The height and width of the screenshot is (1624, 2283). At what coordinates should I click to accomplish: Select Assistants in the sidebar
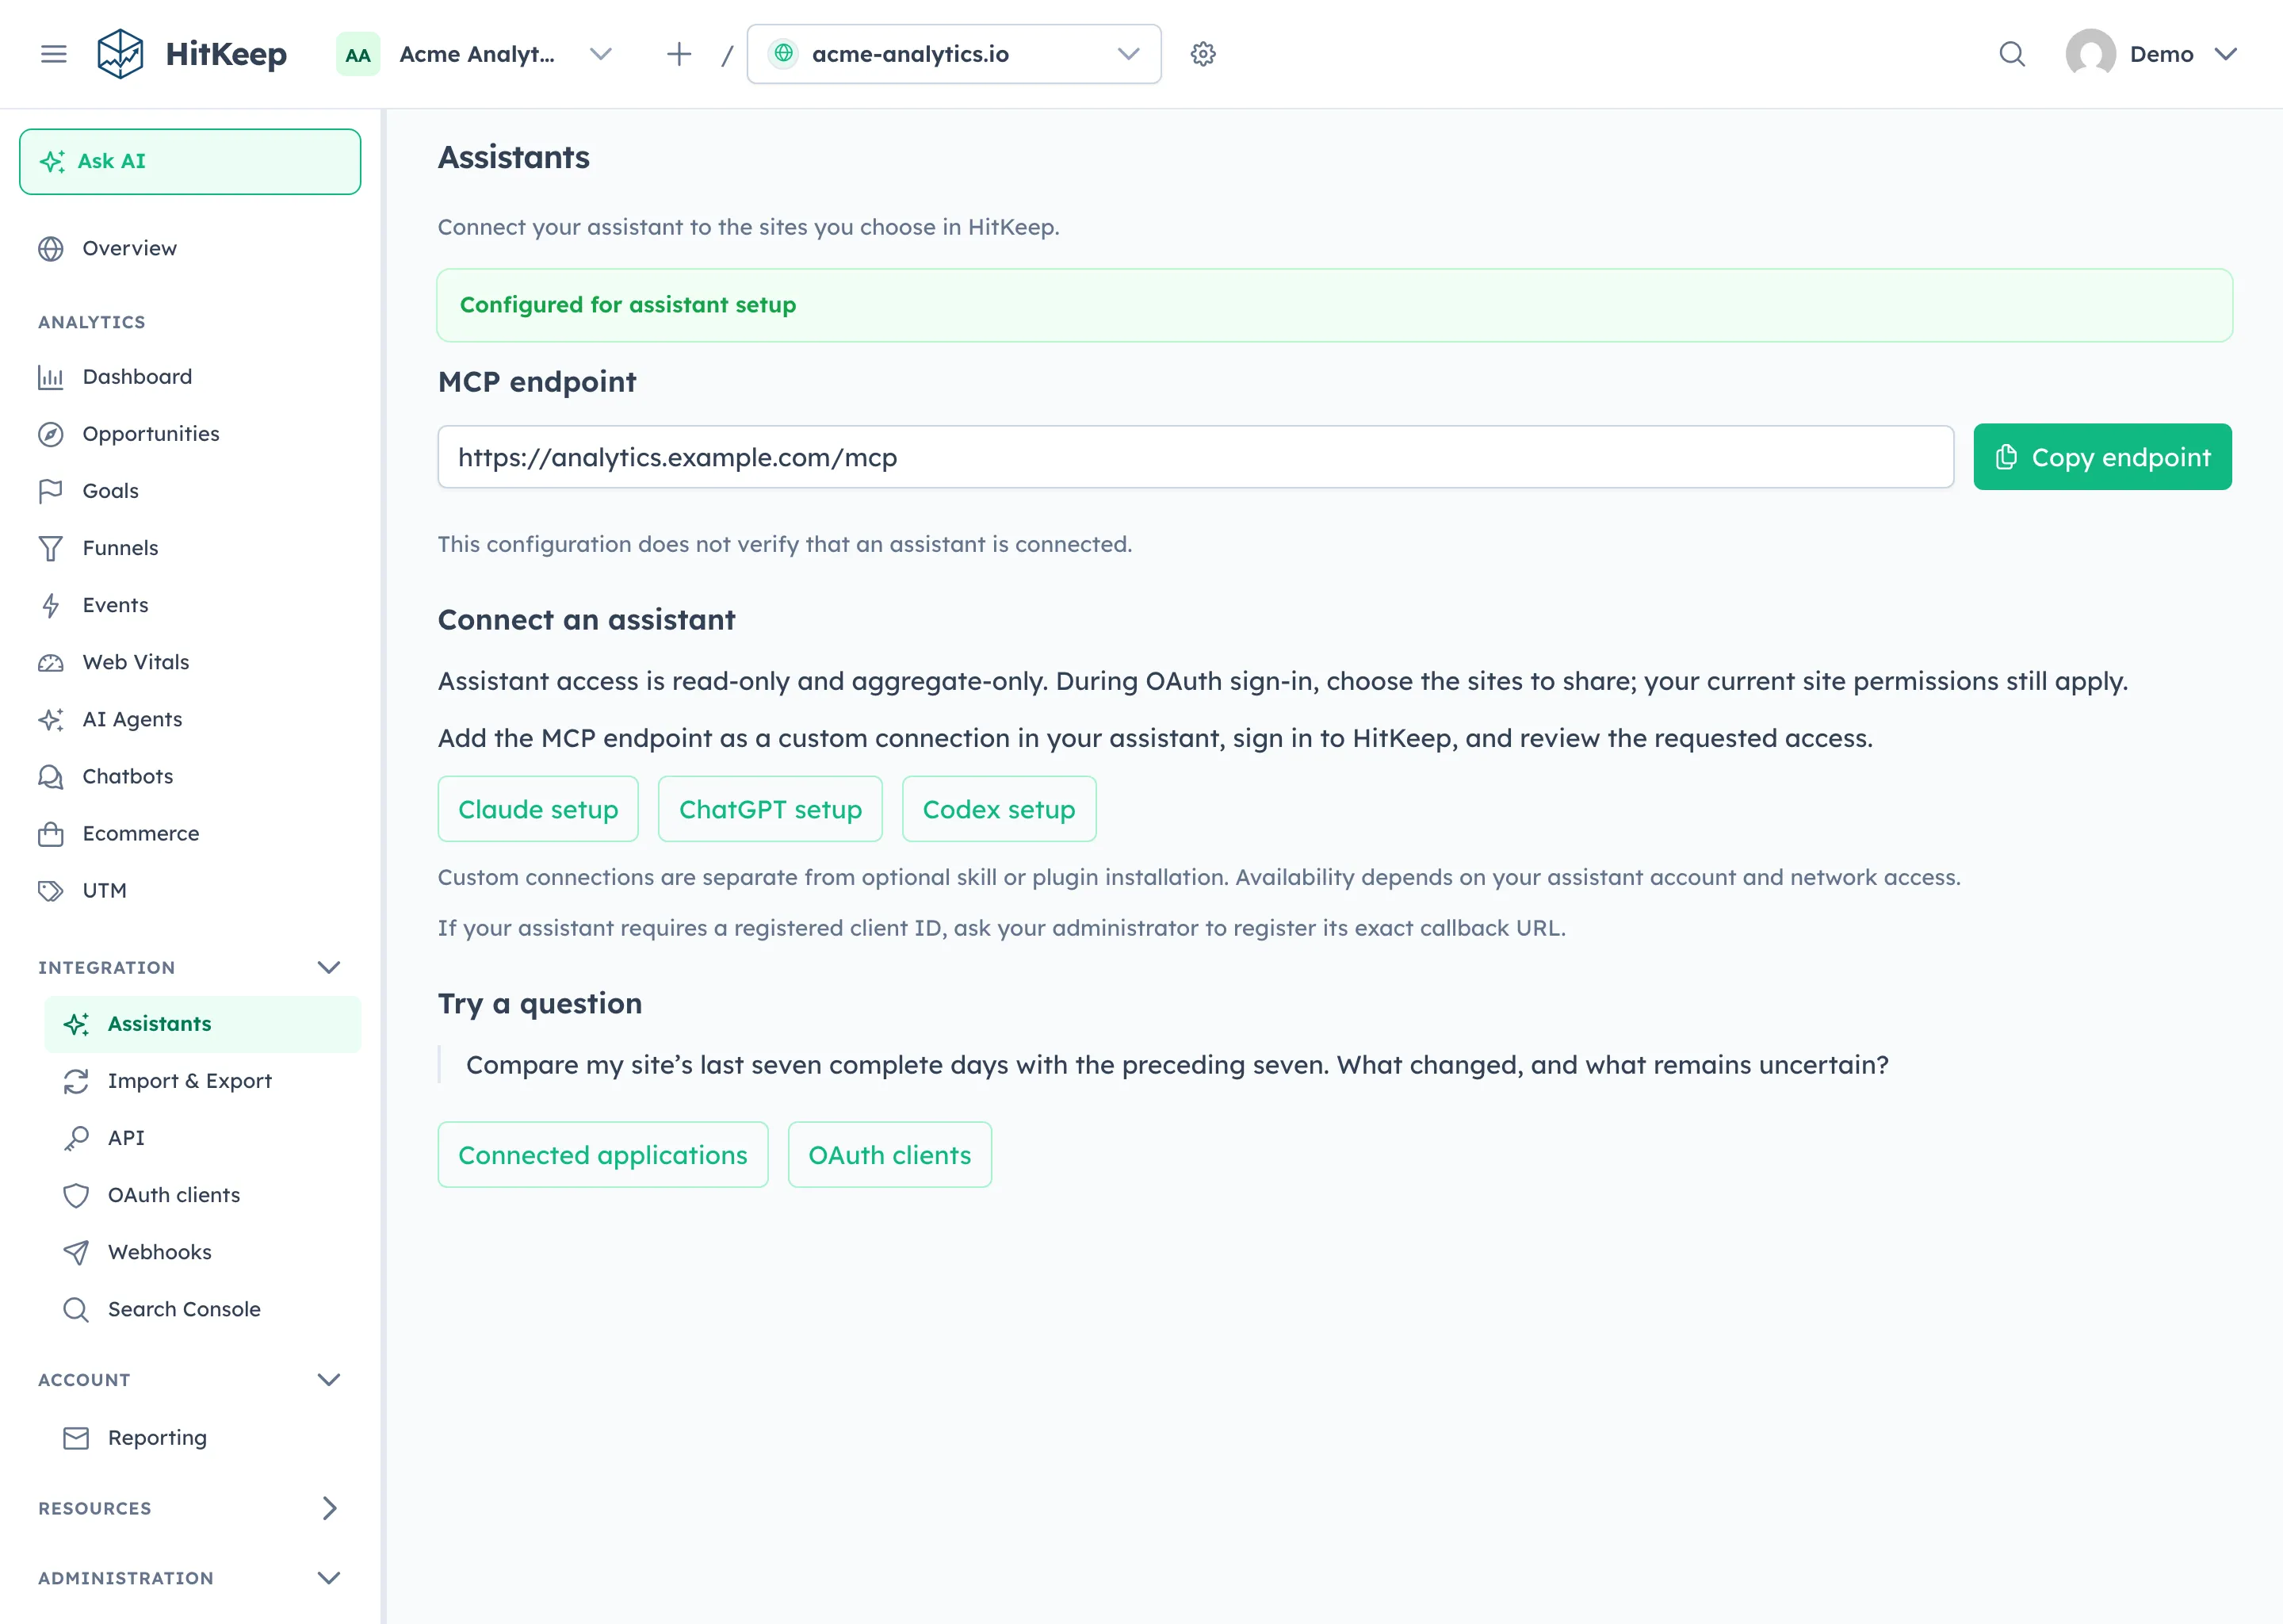coord(203,1024)
